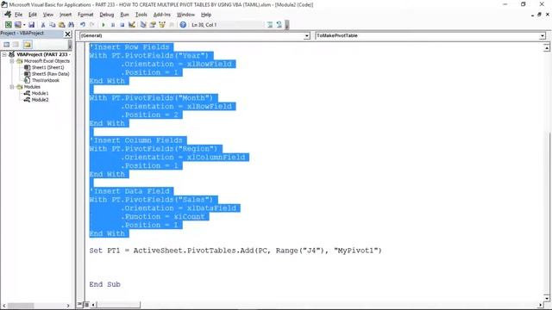Click the Procedure View button at bottom left
Screen dimensions: 552x310
point(80,304)
